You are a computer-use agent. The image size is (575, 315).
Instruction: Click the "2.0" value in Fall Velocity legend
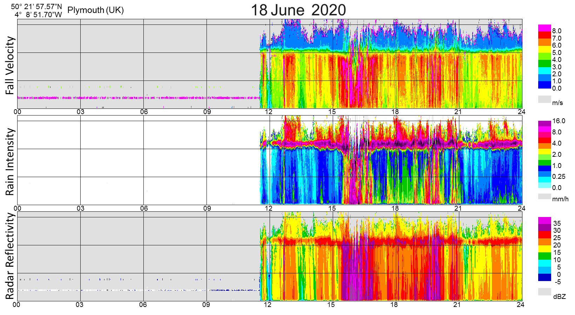click(x=557, y=74)
